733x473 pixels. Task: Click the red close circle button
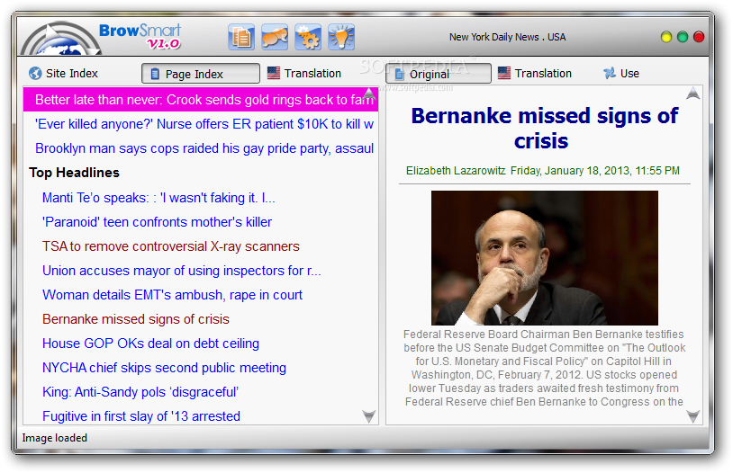coord(699,37)
